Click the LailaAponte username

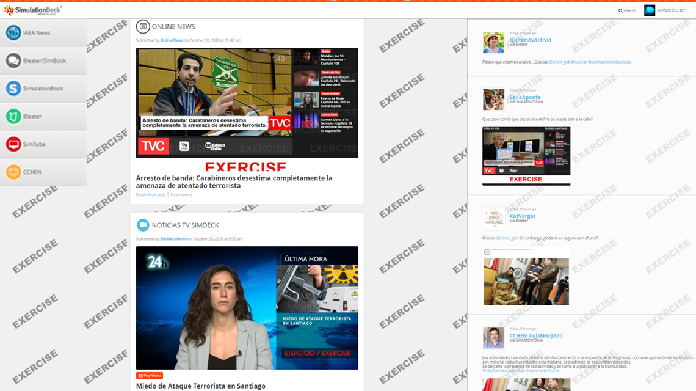(x=525, y=97)
